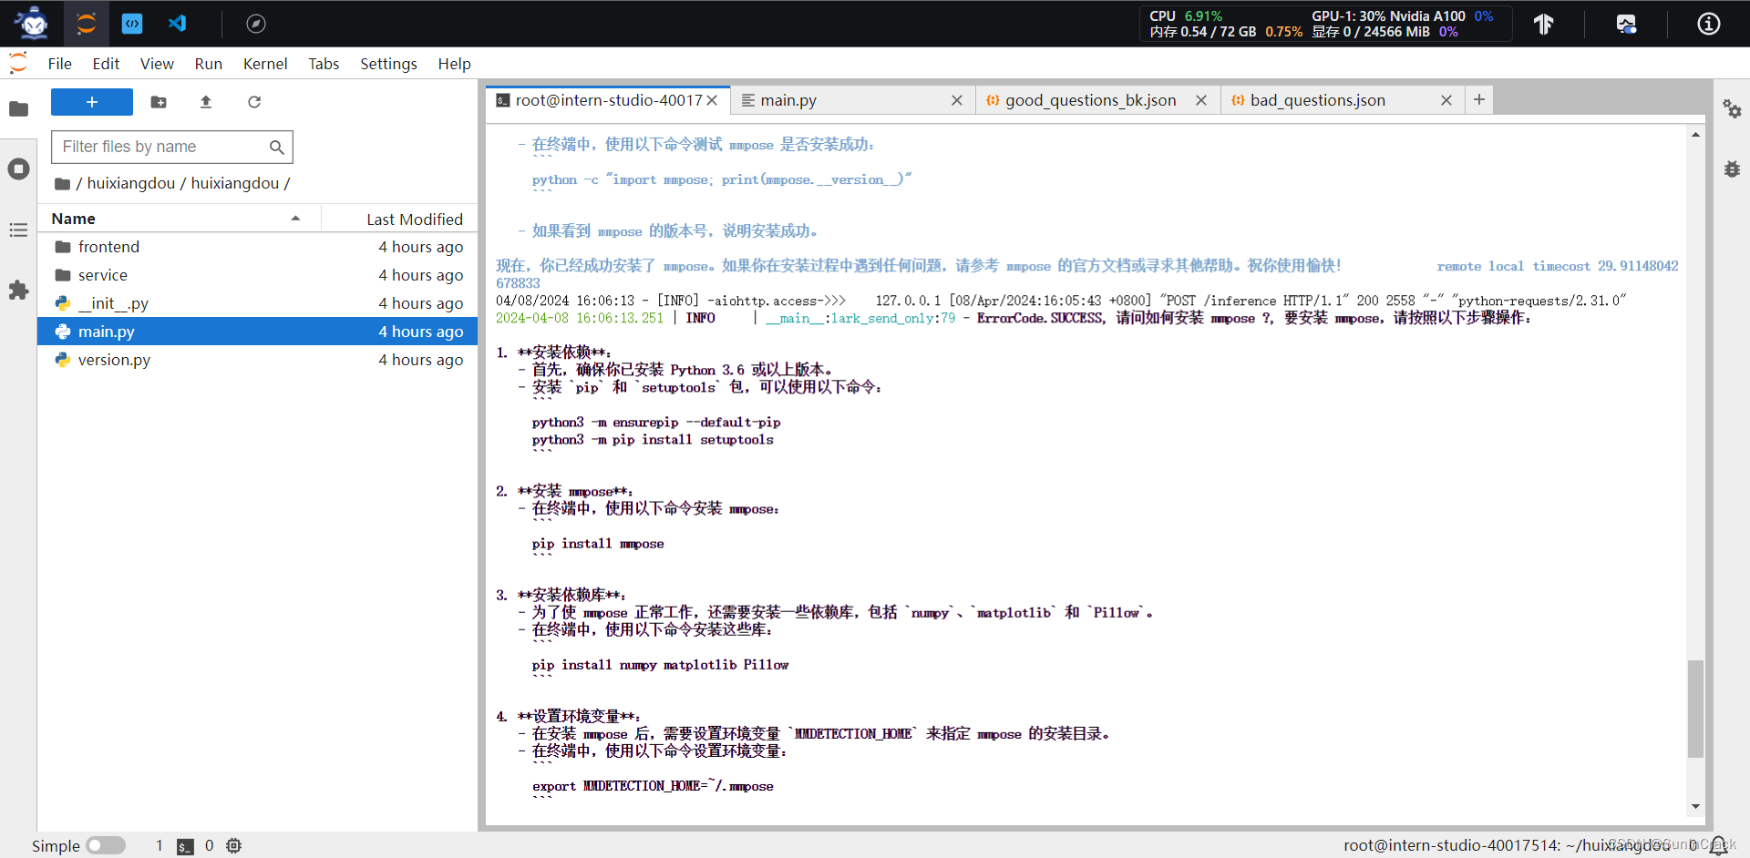
Task: Open the View menu
Action: tap(157, 64)
